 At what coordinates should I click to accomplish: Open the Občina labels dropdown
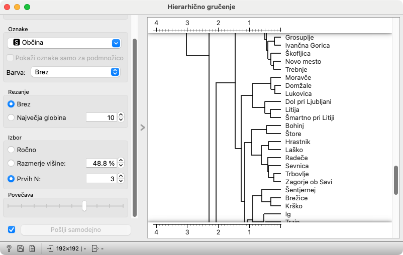pos(64,43)
